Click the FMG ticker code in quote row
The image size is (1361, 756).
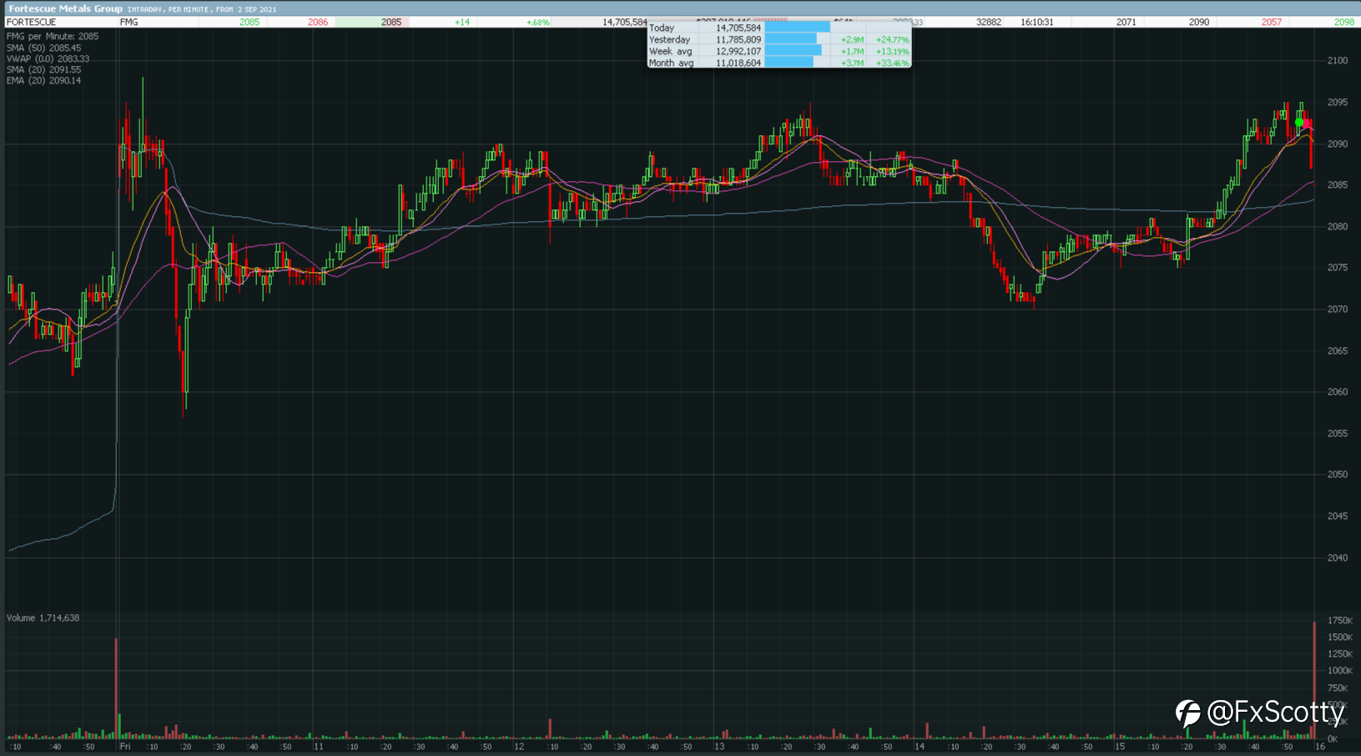coord(129,22)
